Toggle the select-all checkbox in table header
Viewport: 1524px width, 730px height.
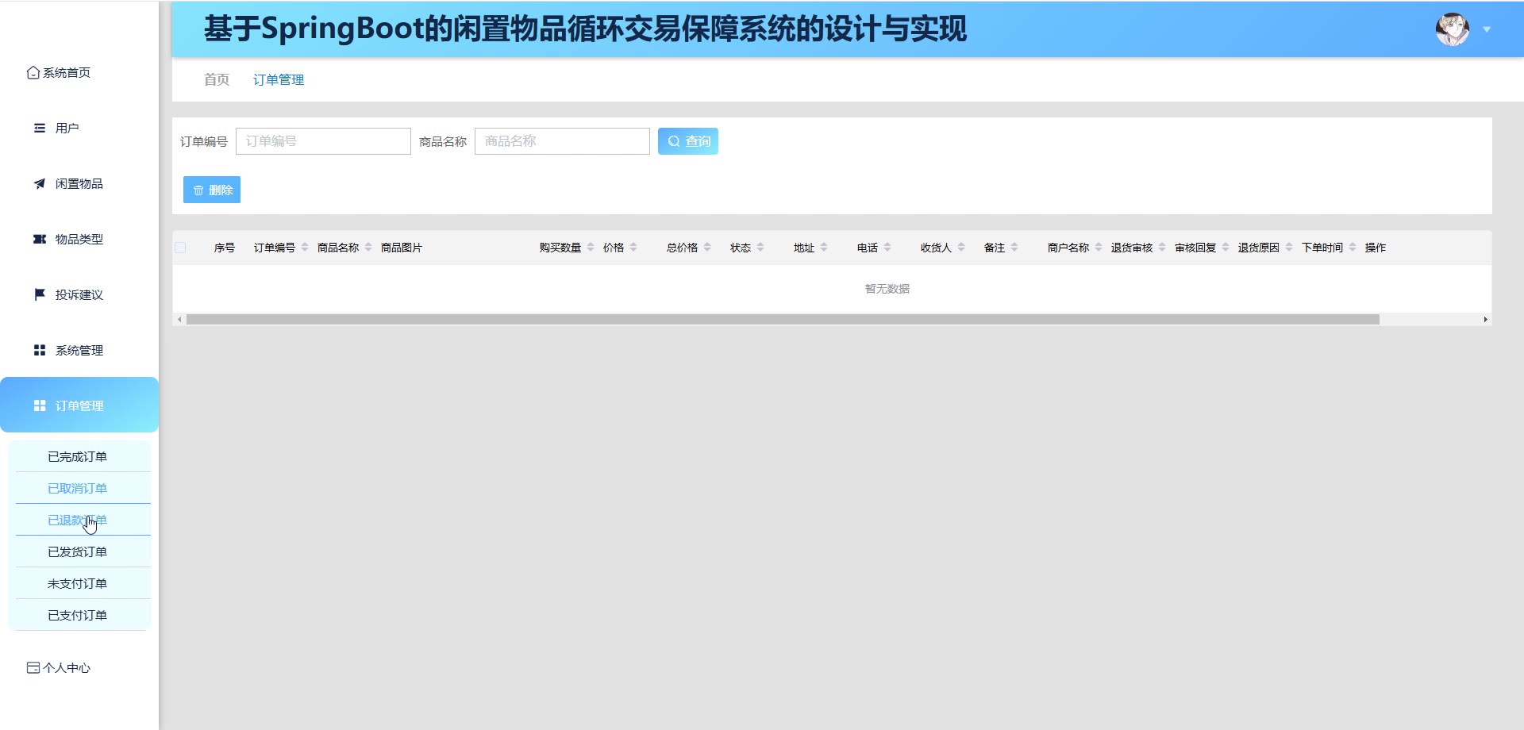(x=180, y=248)
